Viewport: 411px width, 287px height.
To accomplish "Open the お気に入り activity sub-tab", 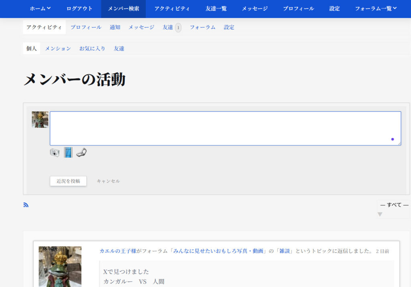I will [x=92, y=48].
